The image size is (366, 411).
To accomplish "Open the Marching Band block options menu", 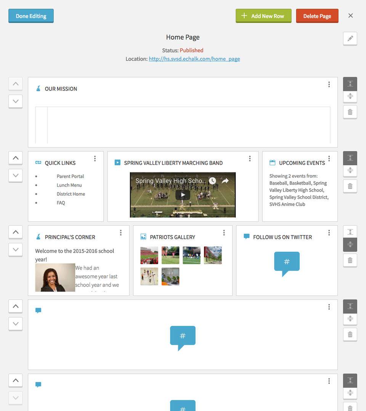I will 250,159.
